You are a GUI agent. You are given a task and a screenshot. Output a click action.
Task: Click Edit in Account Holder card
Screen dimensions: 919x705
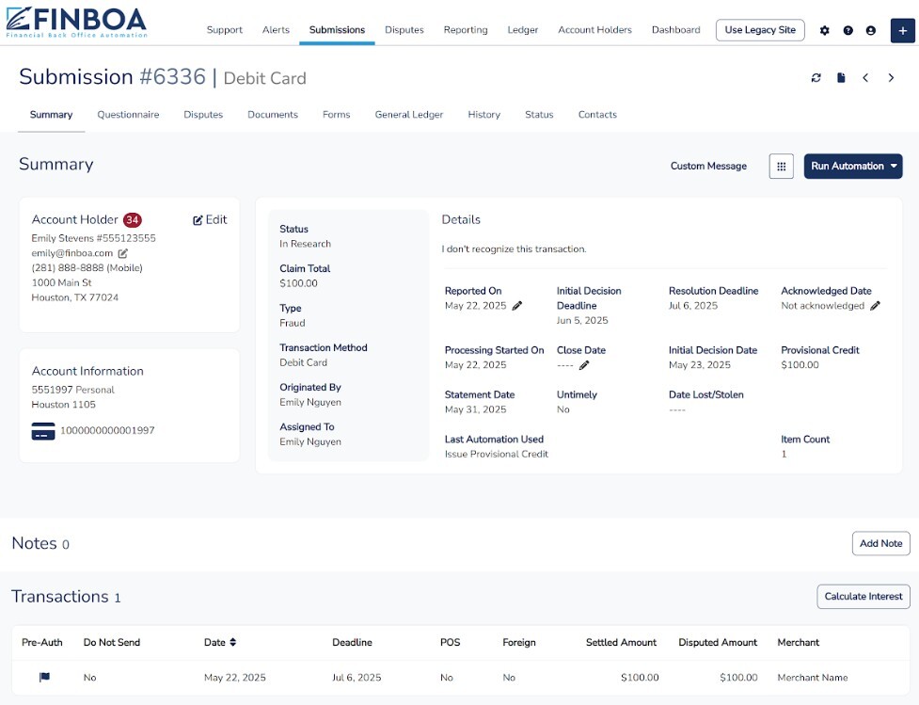tap(210, 220)
